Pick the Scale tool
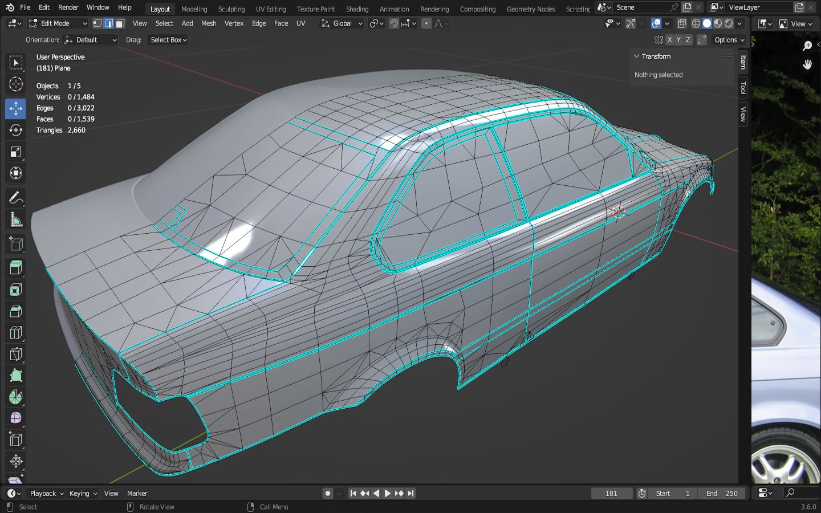This screenshot has width=821, height=513. pyautogui.click(x=15, y=152)
